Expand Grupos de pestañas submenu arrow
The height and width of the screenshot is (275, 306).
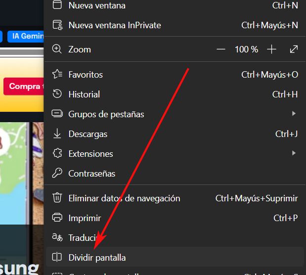294,113
